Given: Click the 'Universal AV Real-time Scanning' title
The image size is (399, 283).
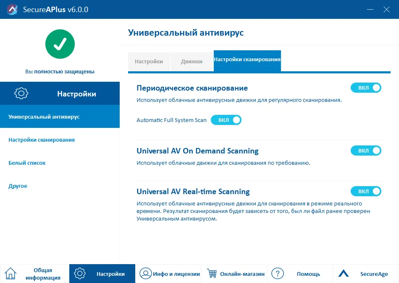Looking at the screenshot, I should click(193, 191).
